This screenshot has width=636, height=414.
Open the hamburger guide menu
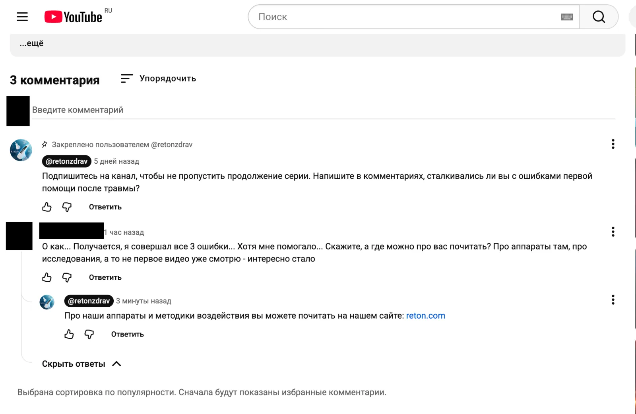(22, 17)
